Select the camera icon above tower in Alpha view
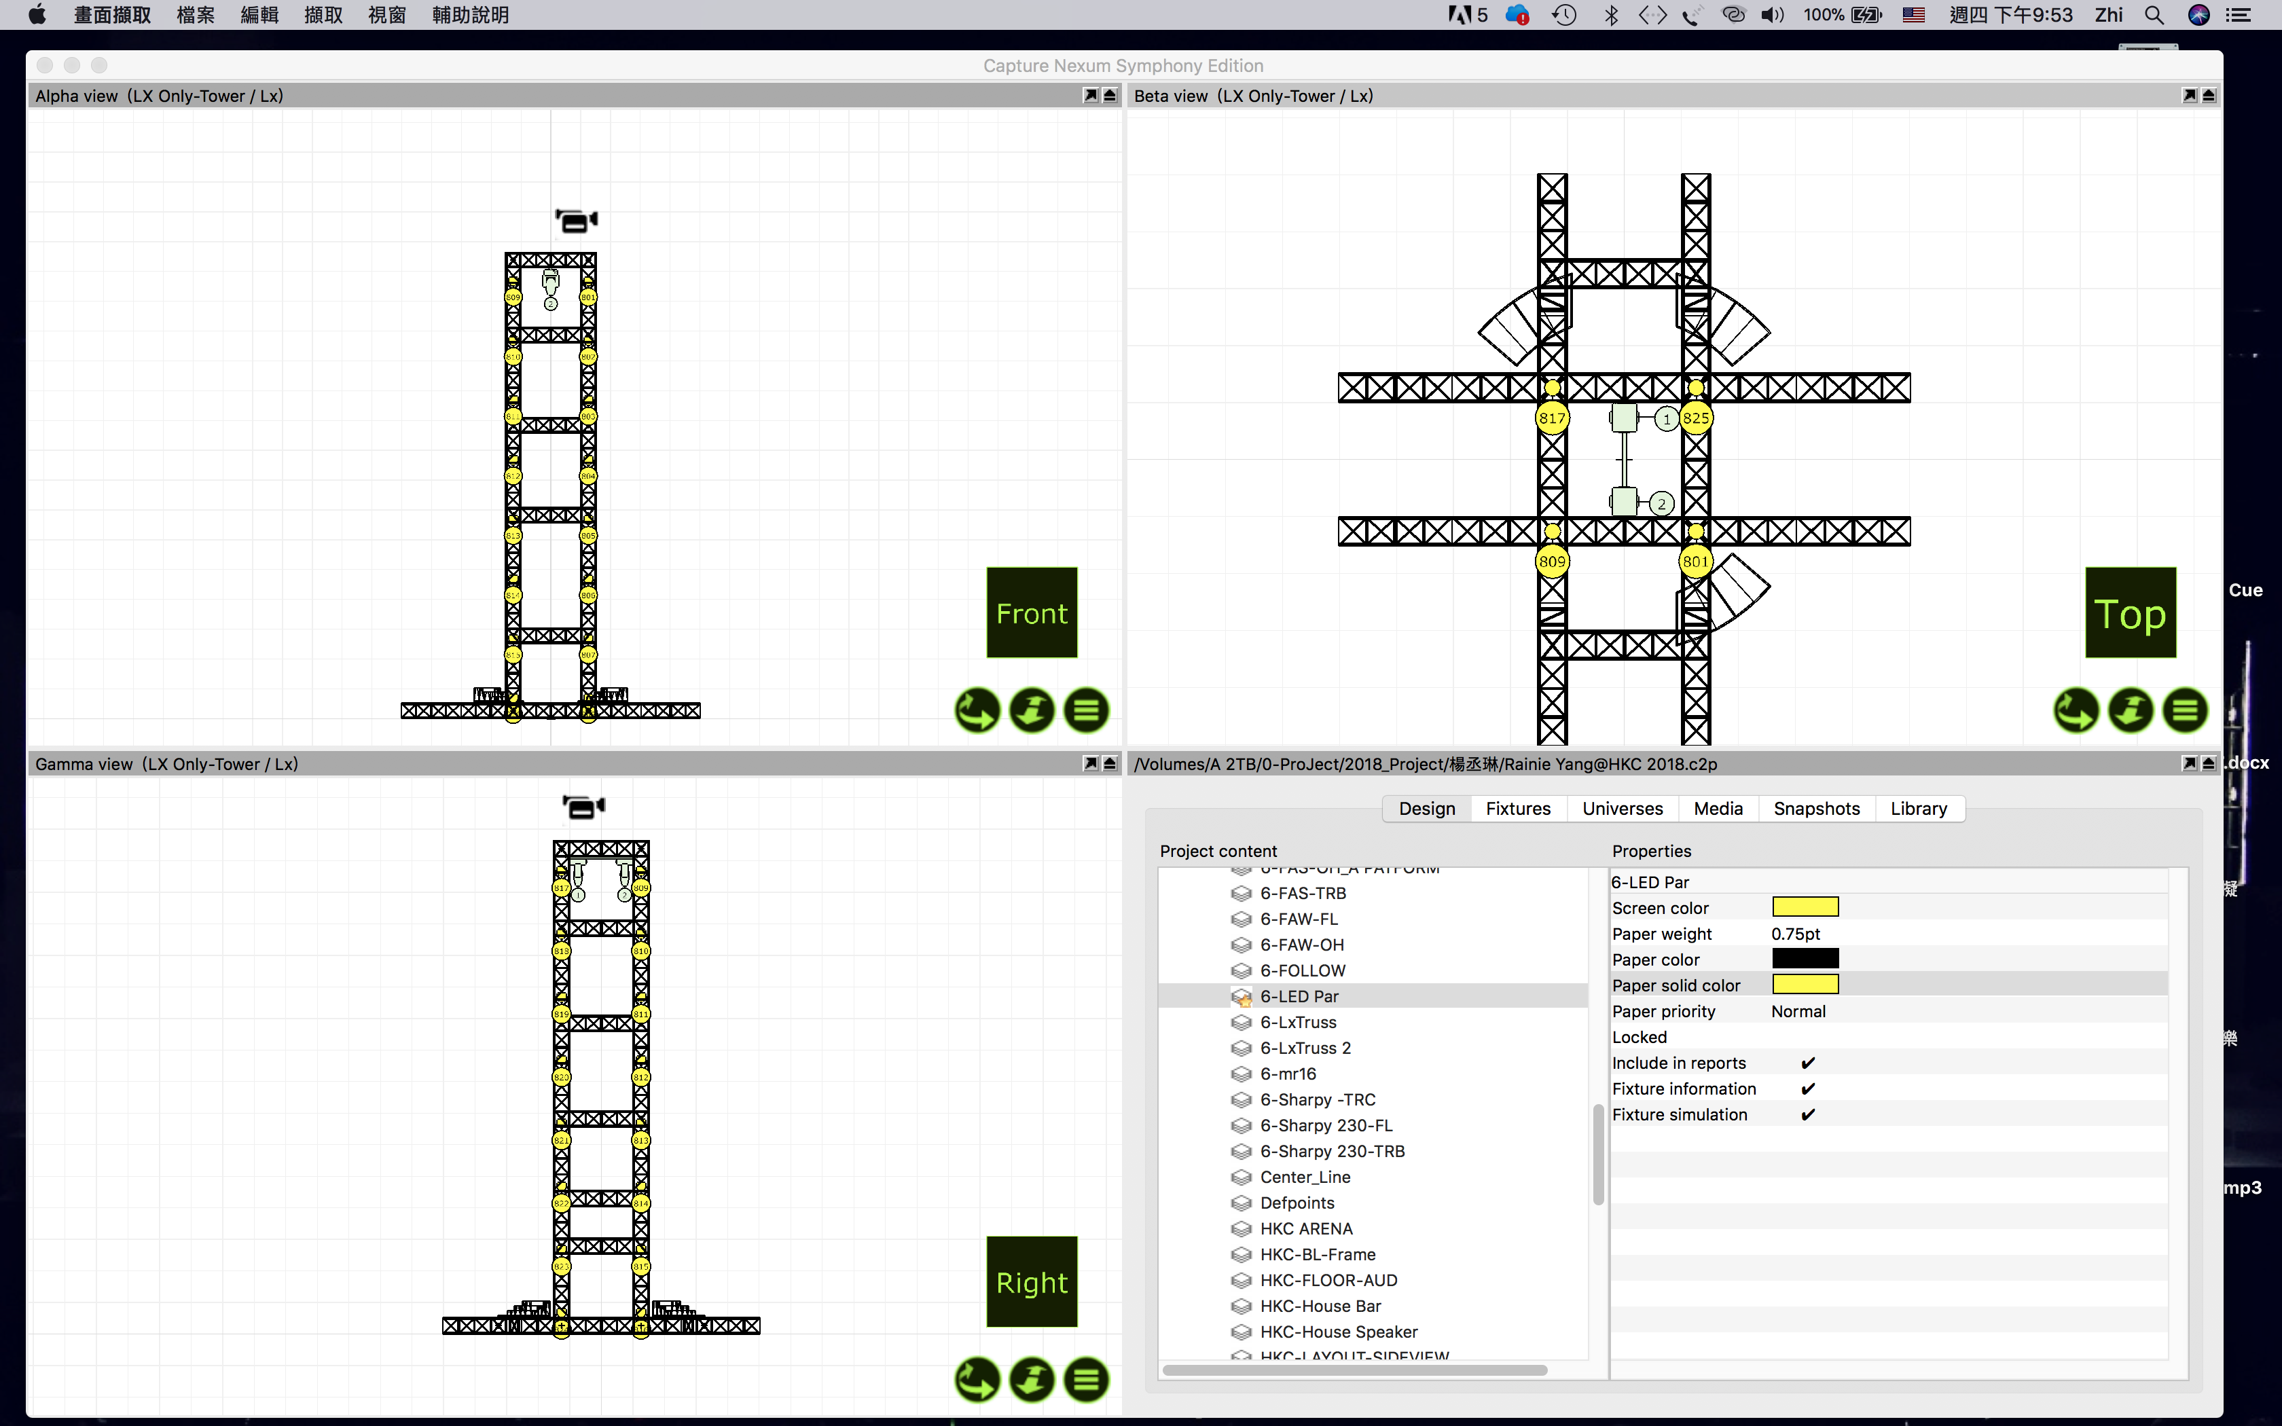The image size is (2282, 1426). point(576,221)
